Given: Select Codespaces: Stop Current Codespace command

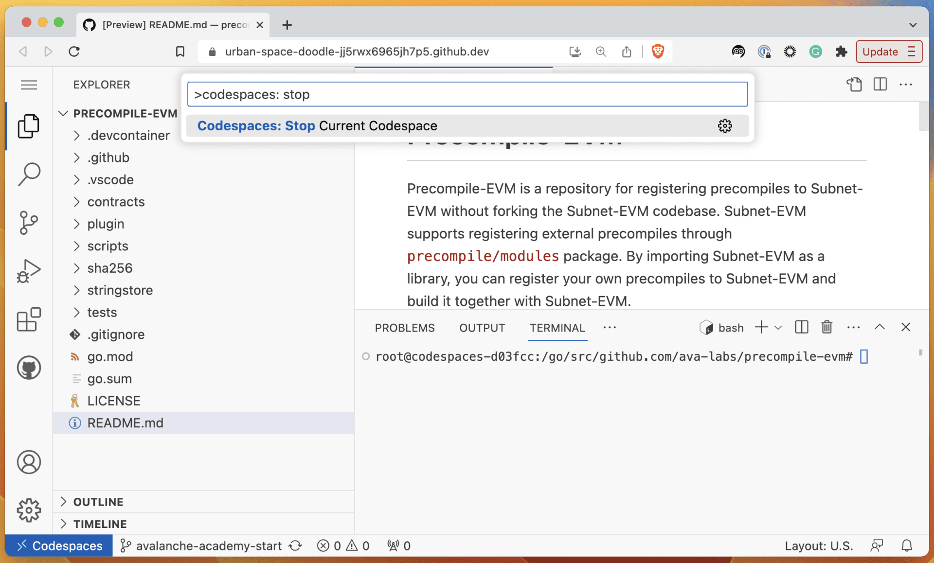Looking at the screenshot, I should 317,126.
